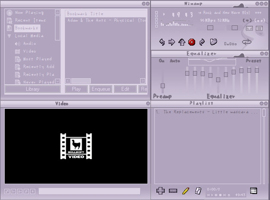
Task: Click the spectrum analyzer visualization
Action: pos(176,23)
